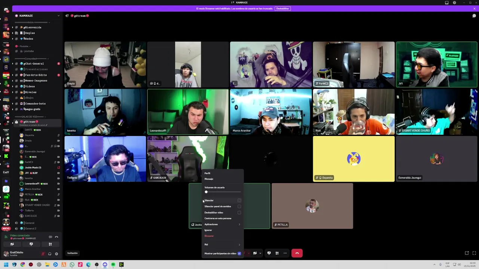
Task: Expand the Aplicaciones submenu
Action: pos(222,224)
